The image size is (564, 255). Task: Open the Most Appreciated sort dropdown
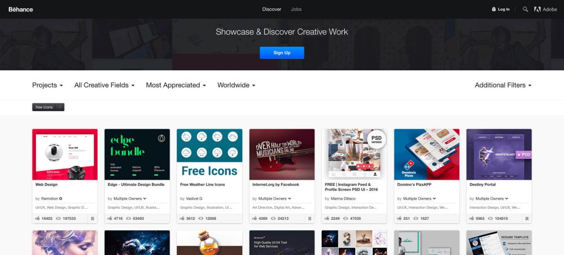pyautogui.click(x=176, y=85)
